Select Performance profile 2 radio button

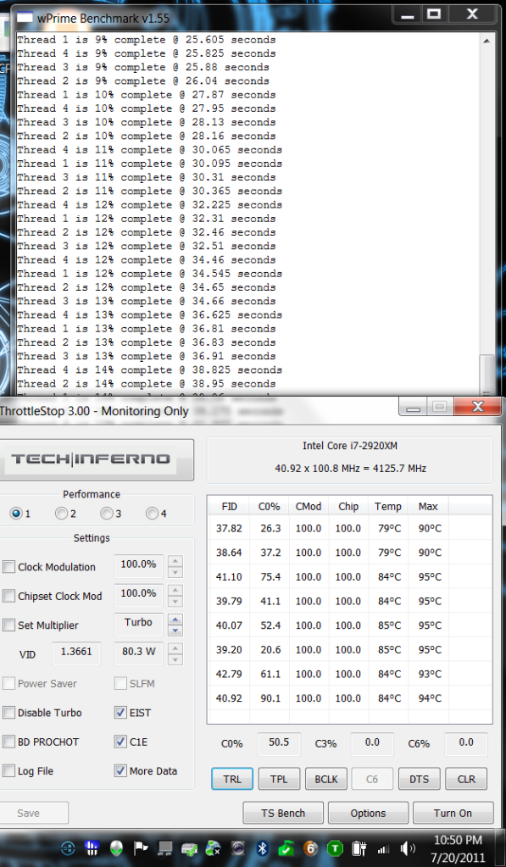click(61, 514)
